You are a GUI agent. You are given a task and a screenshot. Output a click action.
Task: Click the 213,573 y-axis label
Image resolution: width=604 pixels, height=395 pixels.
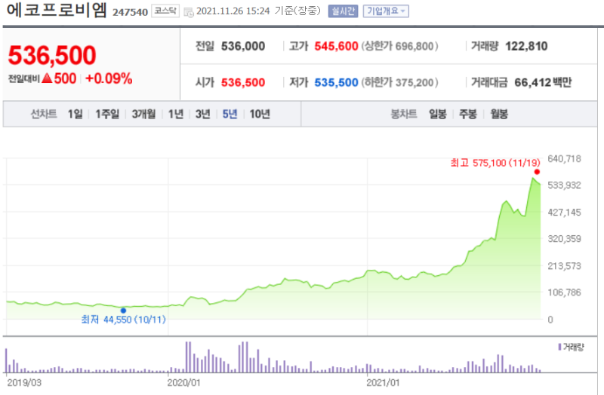(x=564, y=265)
